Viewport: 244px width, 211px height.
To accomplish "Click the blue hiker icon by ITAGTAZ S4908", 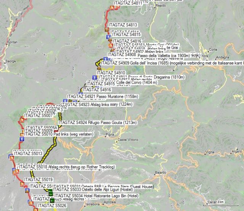I will 106,58.
